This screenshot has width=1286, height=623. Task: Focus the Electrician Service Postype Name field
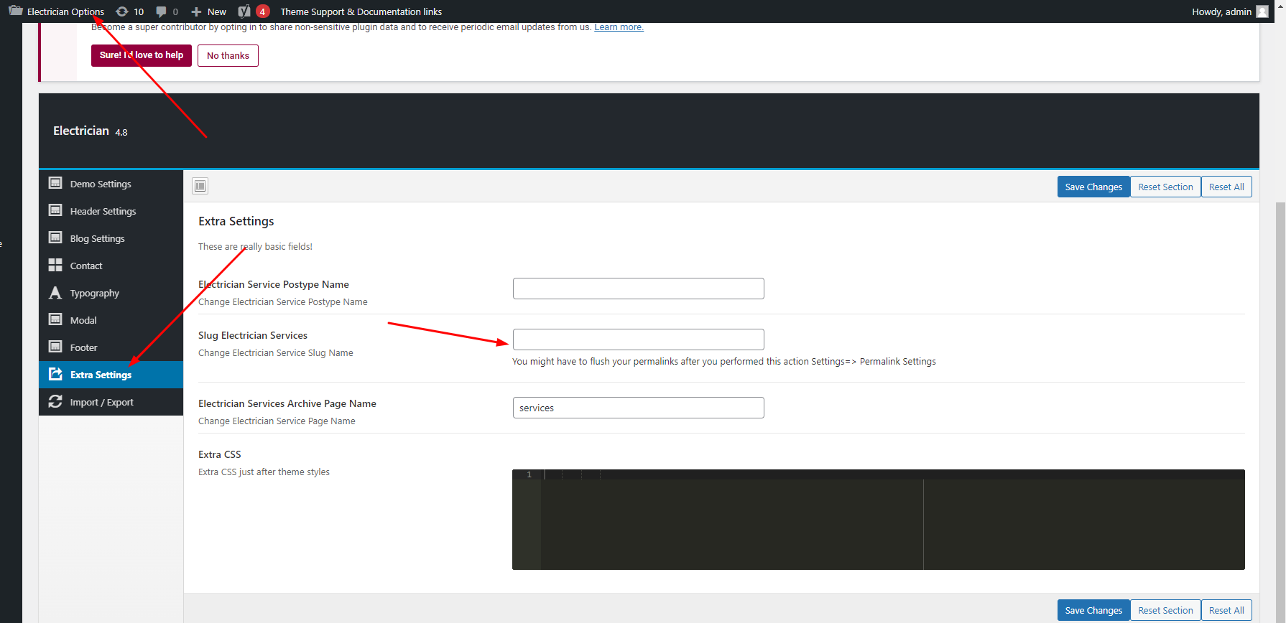[x=639, y=289]
